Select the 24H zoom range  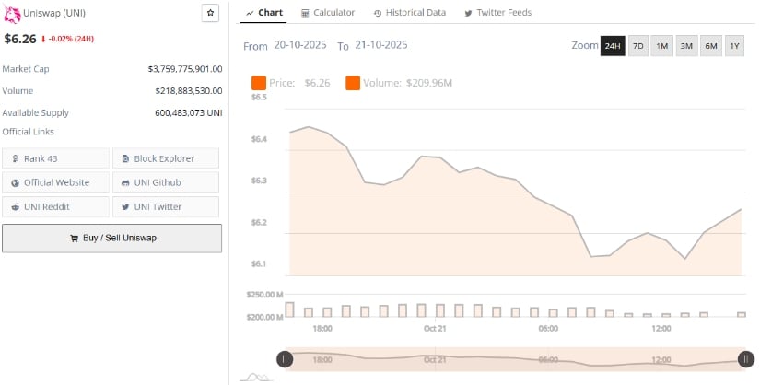coord(613,46)
